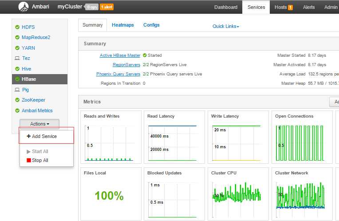This screenshot has height=221, width=339.
Task: Open the Alerts top menu
Action: pos(309,7)
